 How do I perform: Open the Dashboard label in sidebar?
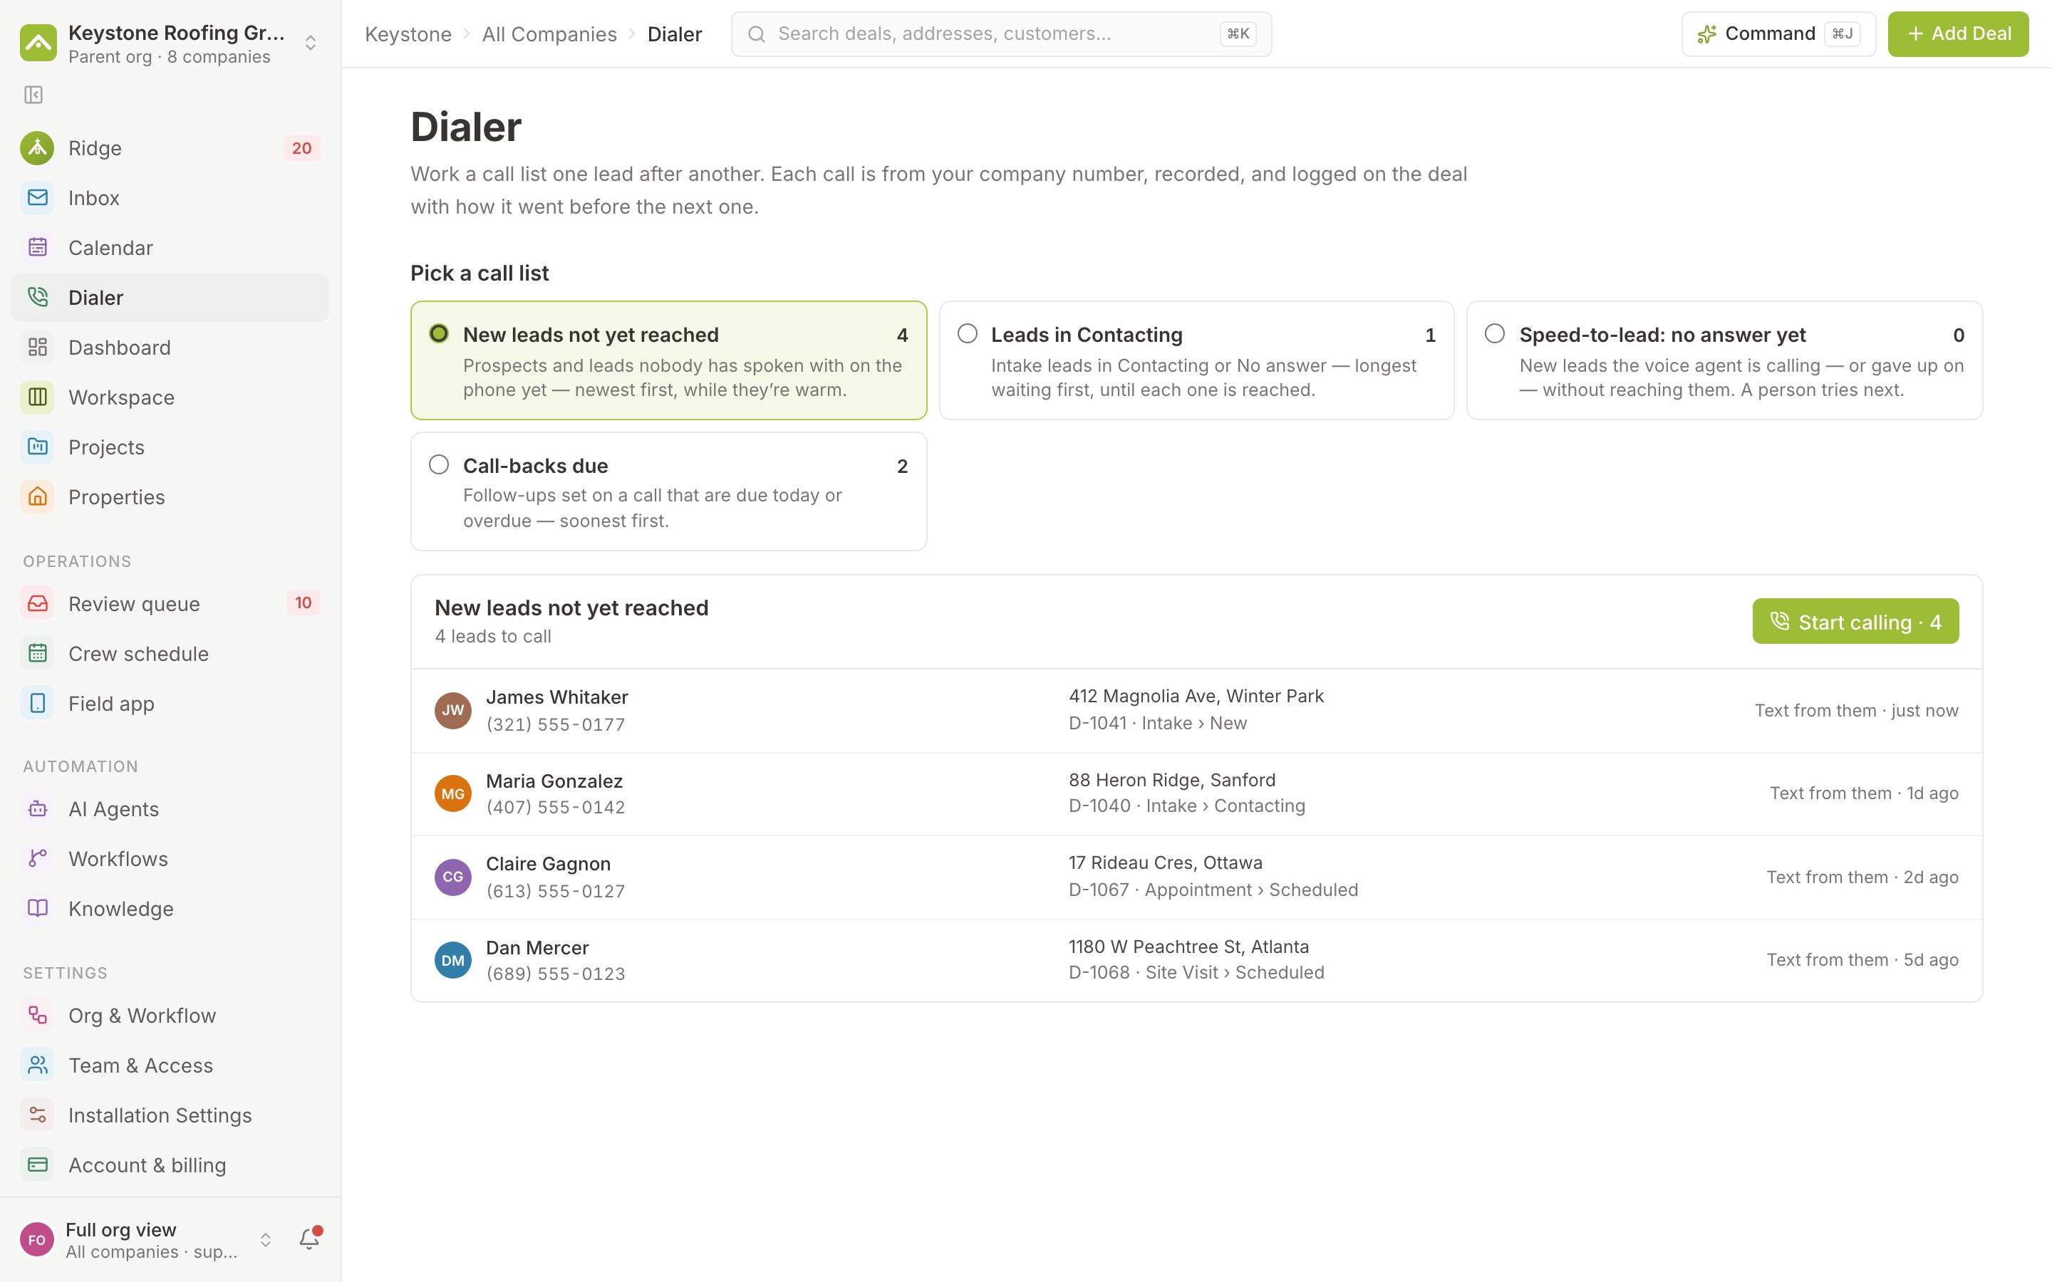tap(120, 347)
